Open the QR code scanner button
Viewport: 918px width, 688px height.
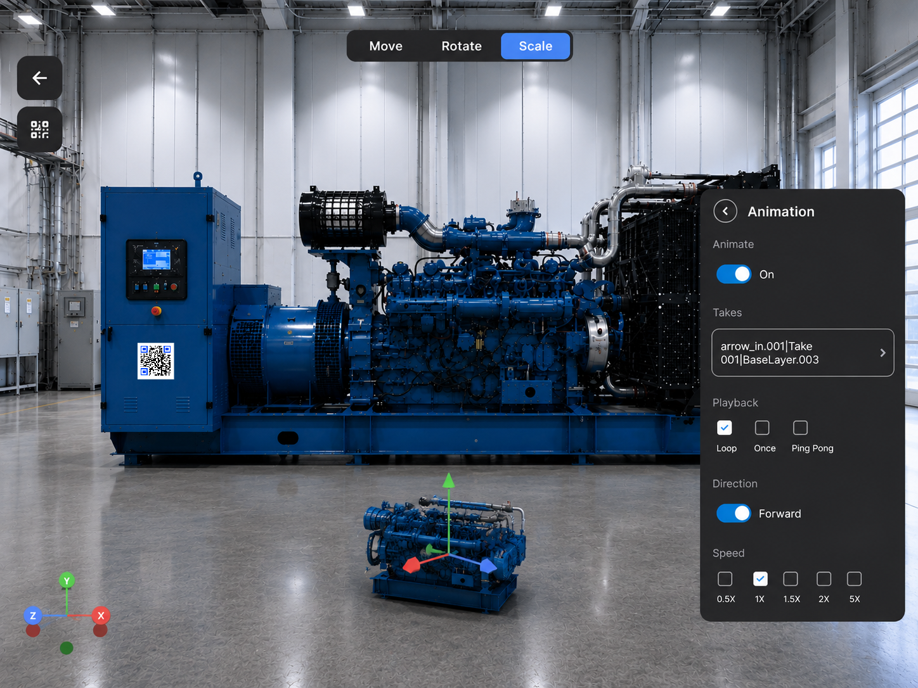(39, 130)
